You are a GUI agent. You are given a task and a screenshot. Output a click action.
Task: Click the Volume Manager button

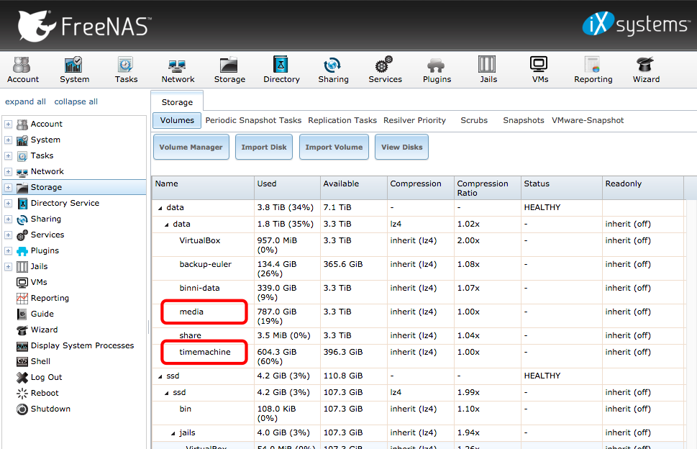(x=191, y=147)
